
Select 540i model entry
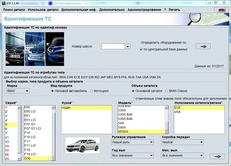pyautogui.click(x=141, y=123)
